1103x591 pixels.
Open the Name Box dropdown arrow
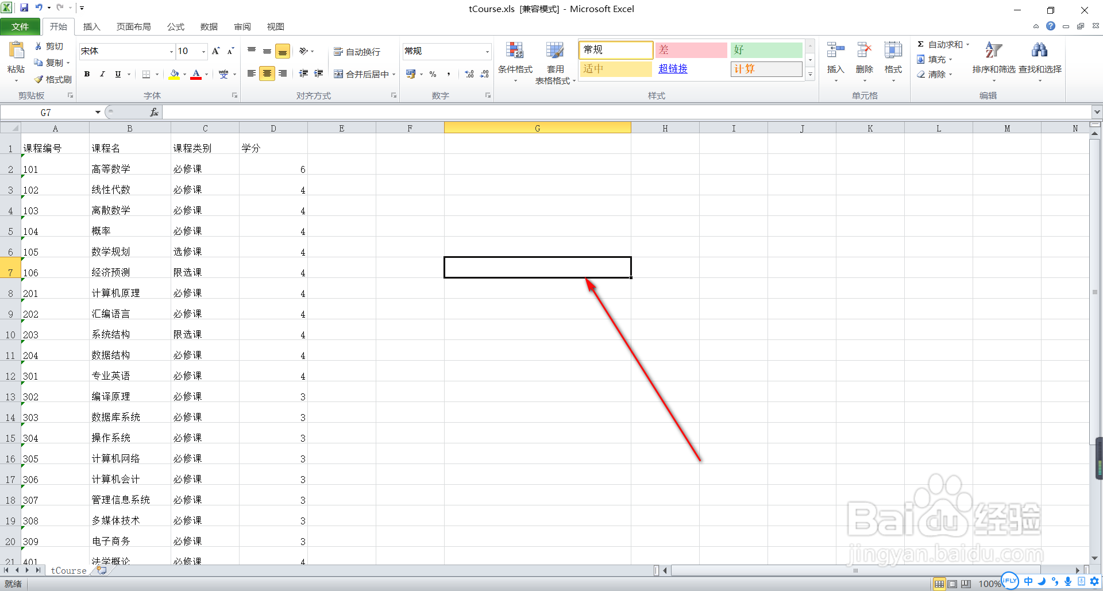(98, 113)
